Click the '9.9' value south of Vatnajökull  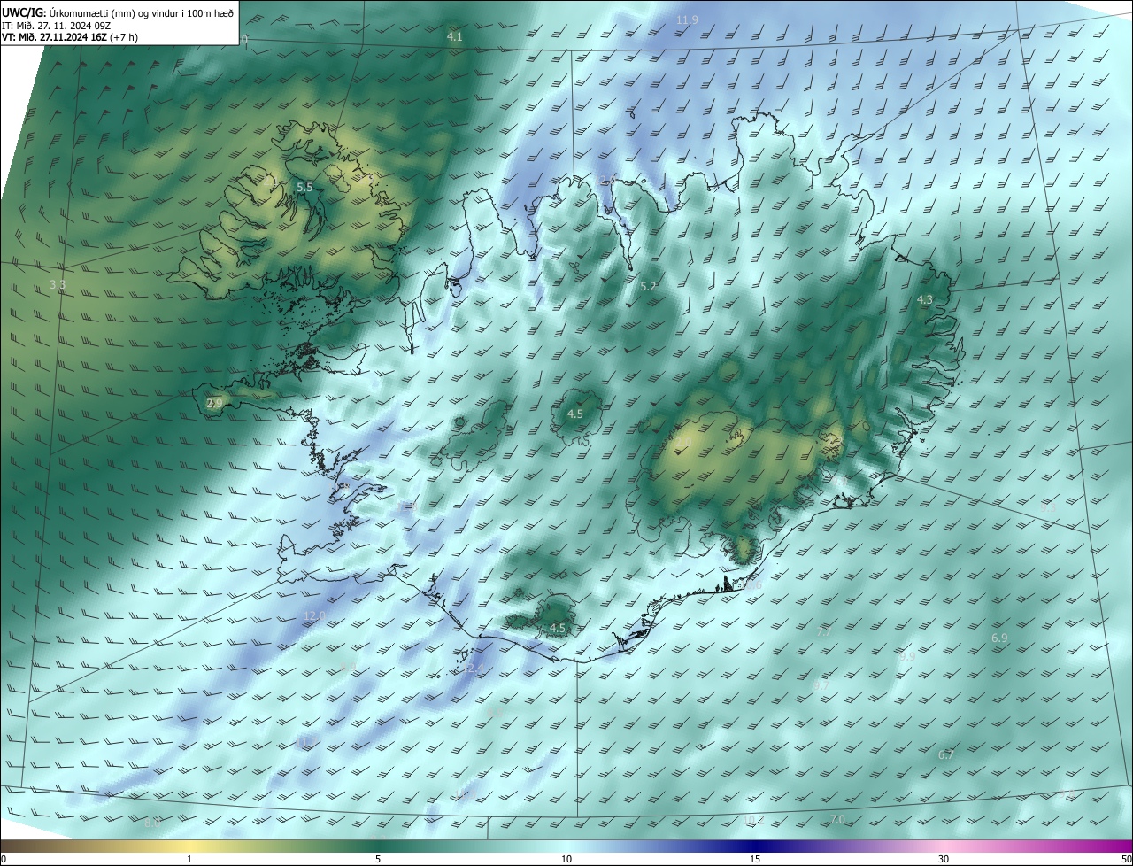tap(907, 656)
